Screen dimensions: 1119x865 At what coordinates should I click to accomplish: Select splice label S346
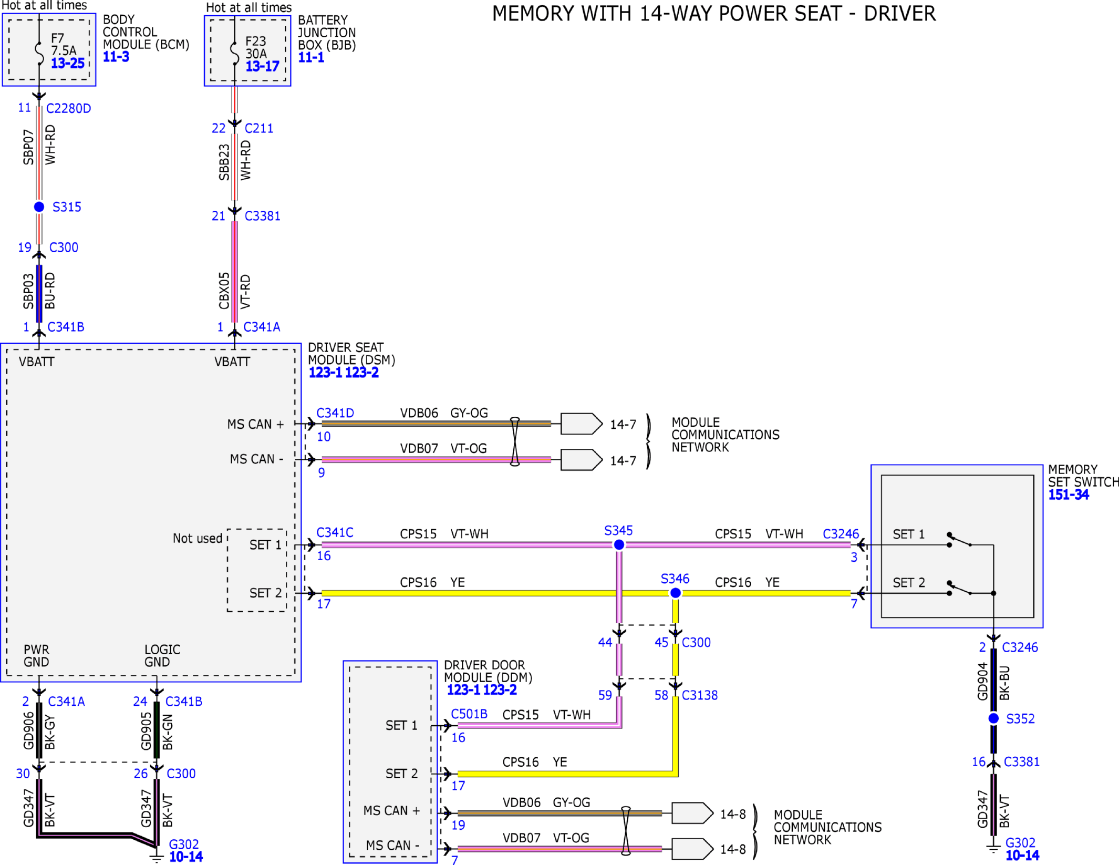pos(675,579)
